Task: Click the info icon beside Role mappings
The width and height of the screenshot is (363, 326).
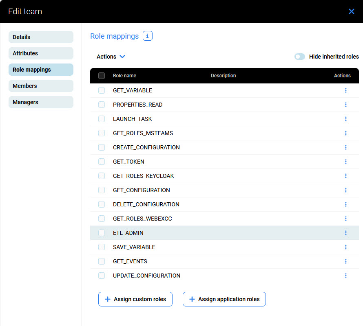Action: pyautogui.click(x=148, y=36)
